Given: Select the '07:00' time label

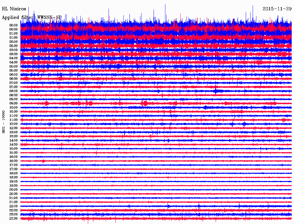Looking at the screenshot, I should (13, 83).
